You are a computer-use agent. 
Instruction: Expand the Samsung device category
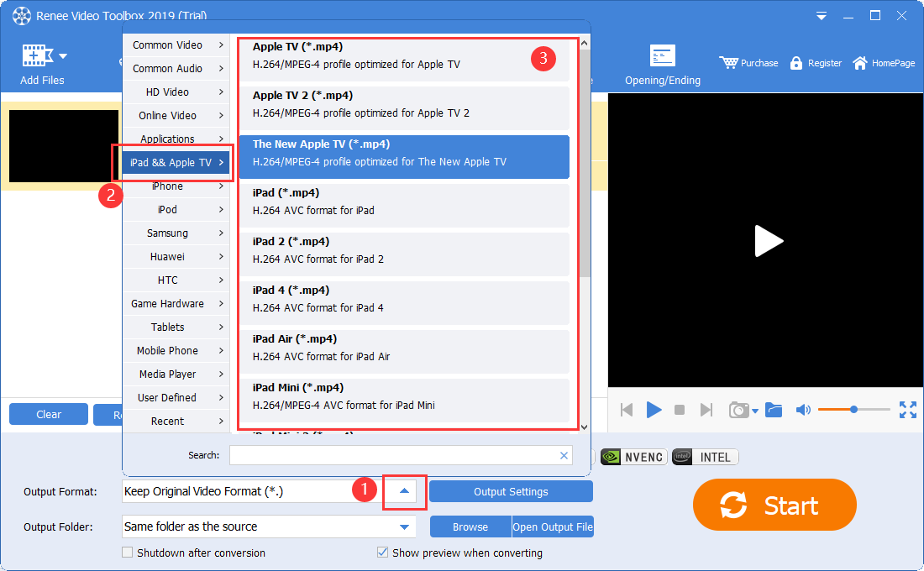click(x=176, y=233)
